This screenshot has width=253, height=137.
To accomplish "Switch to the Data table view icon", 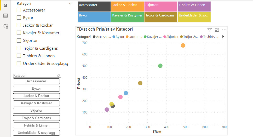I will [5, 16].
